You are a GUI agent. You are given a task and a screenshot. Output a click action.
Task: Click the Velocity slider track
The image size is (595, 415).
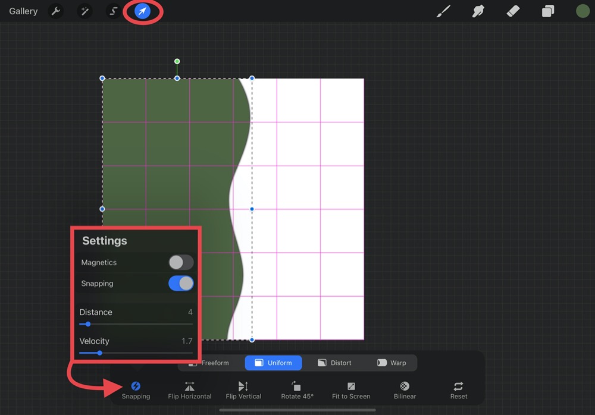click(x=136, y=353)
